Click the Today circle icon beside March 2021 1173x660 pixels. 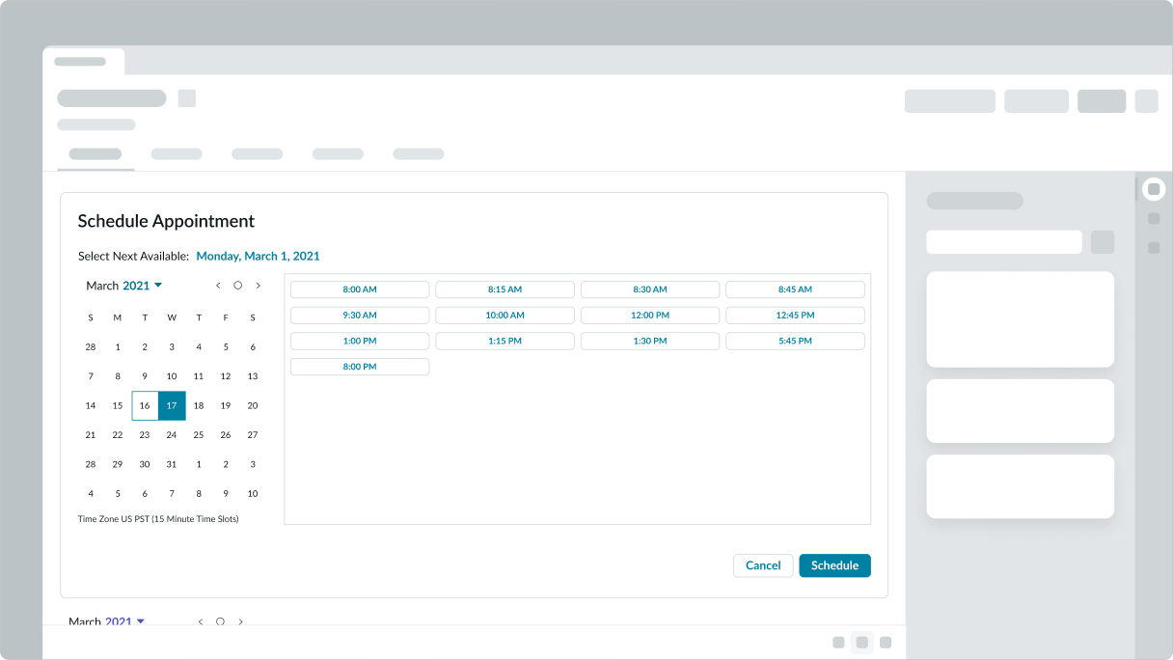(237, 286)
